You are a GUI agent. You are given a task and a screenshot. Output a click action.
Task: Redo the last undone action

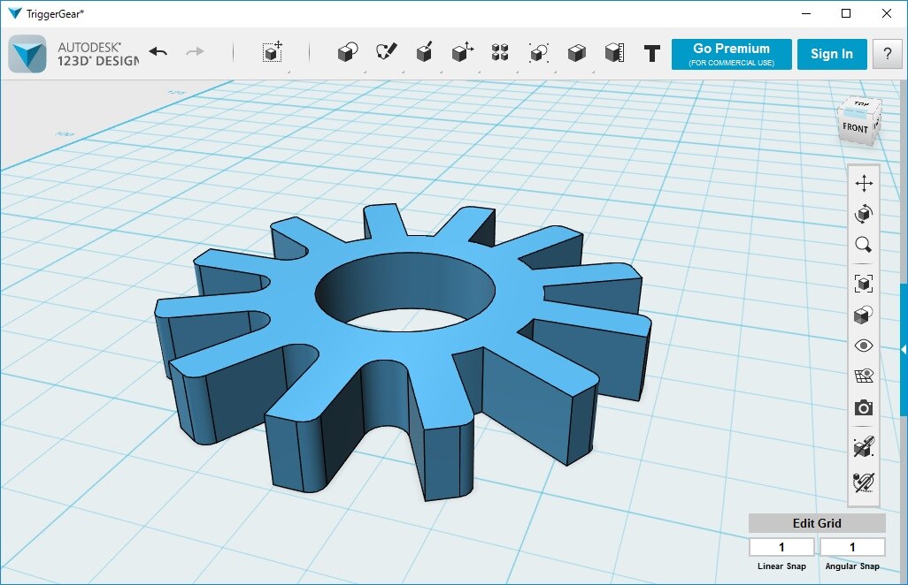click(196, 52)
